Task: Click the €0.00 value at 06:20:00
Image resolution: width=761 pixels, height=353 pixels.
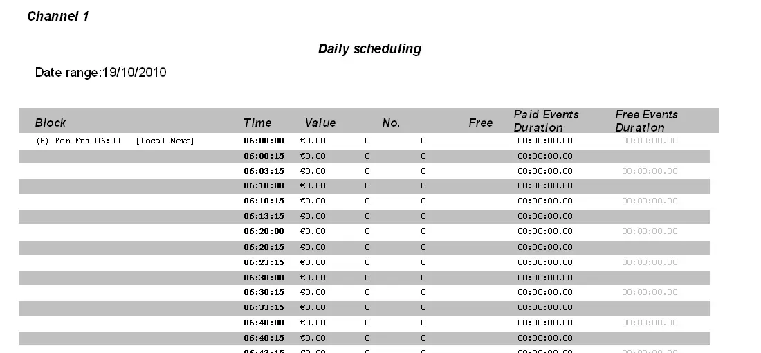Action: coord(313,231)
